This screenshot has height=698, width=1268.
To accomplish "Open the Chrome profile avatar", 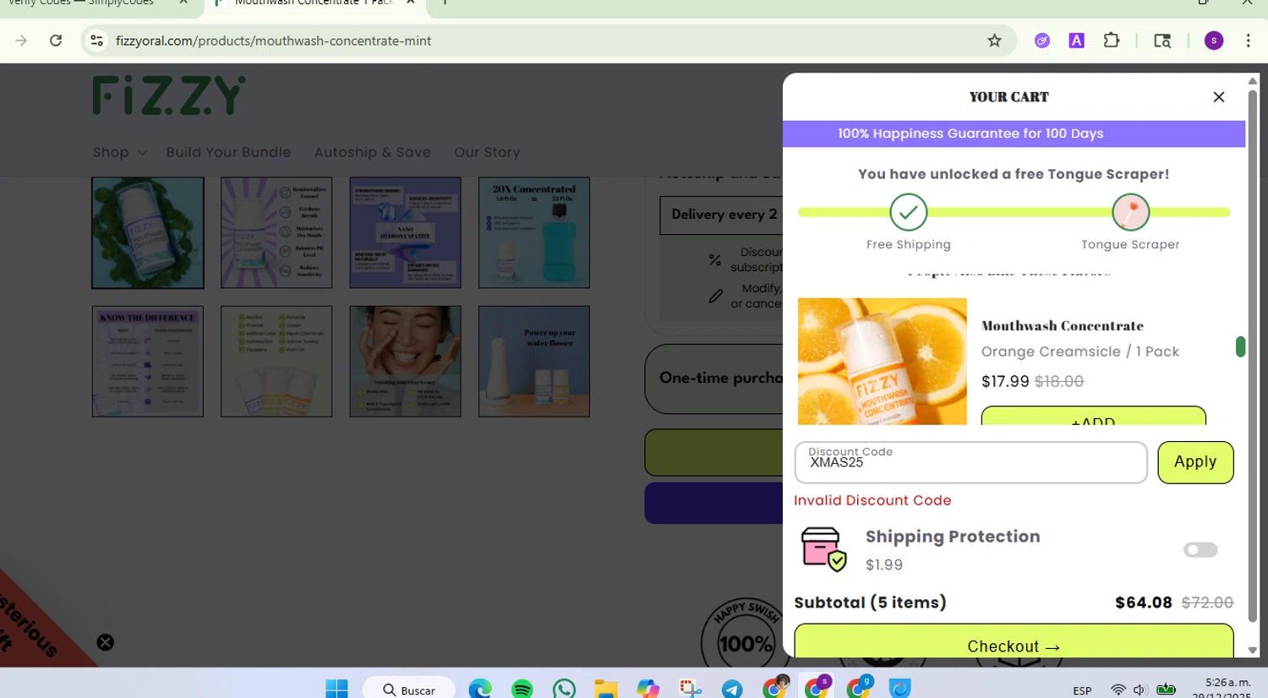I will [x=1214, y=41].
